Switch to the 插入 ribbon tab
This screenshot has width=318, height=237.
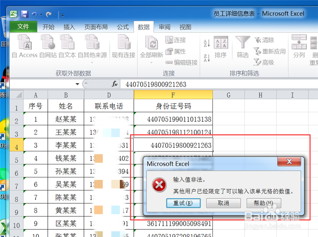69,27
